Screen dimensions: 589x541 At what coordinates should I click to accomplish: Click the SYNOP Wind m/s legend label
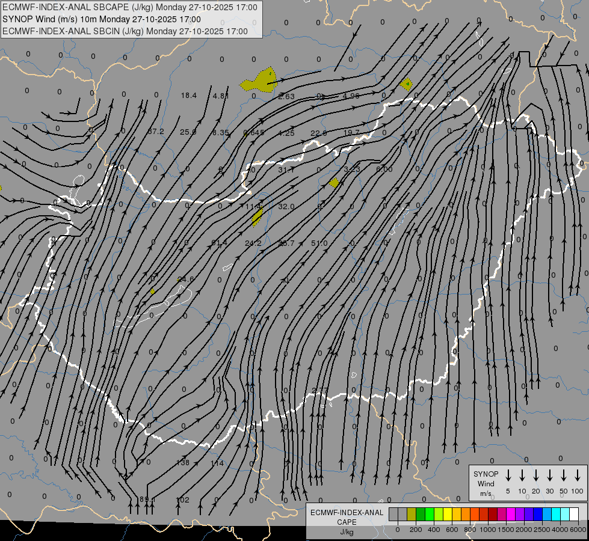(x=486, y=483)
